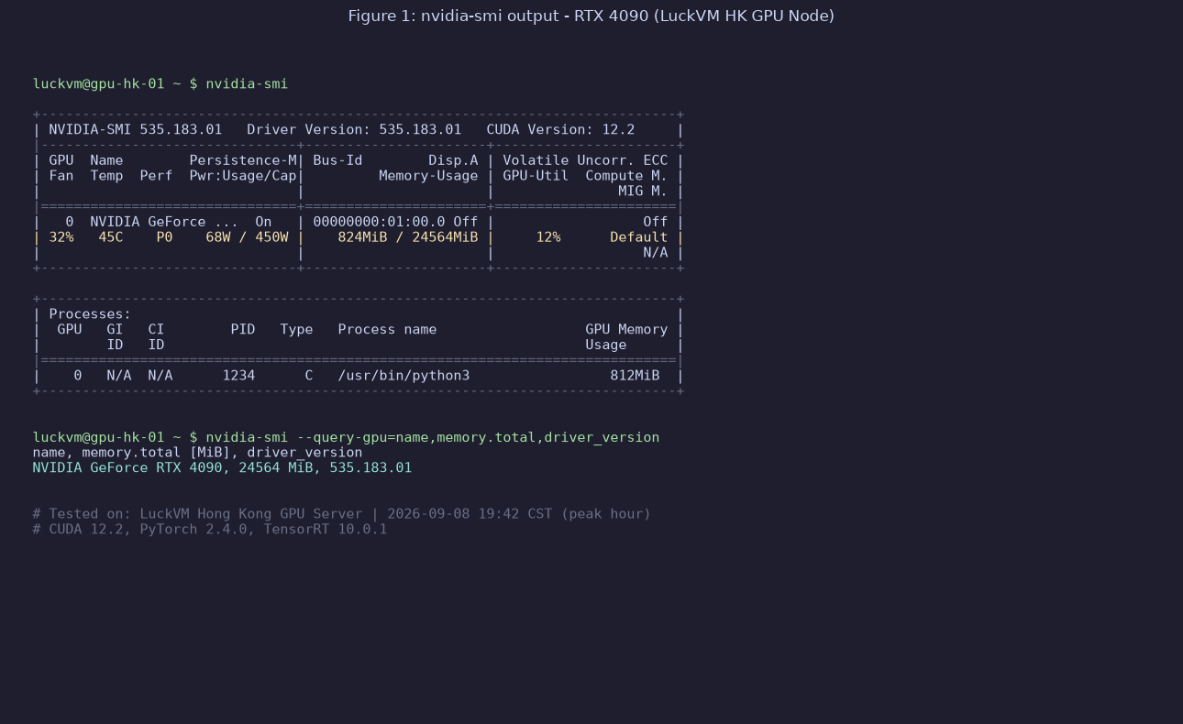Image resolution: width=1183 pixels, height=724 pixels.
Task: Click the bus id '00000000:01:00.0'
Action: click(379, 222)
